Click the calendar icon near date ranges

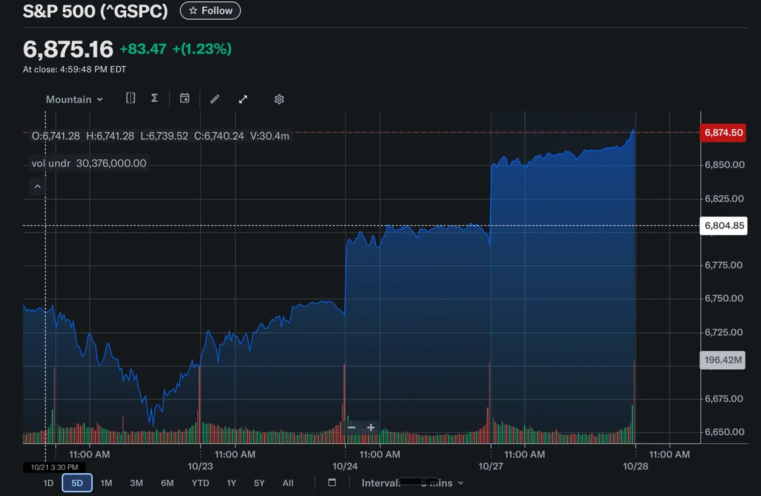click(332, 482)
